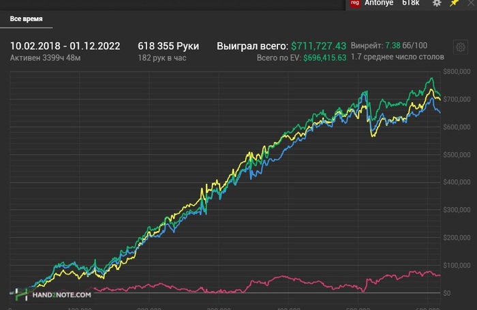Click the $0 axis label
This screenshot has width=477, height=310.
(x=447, y=293)
